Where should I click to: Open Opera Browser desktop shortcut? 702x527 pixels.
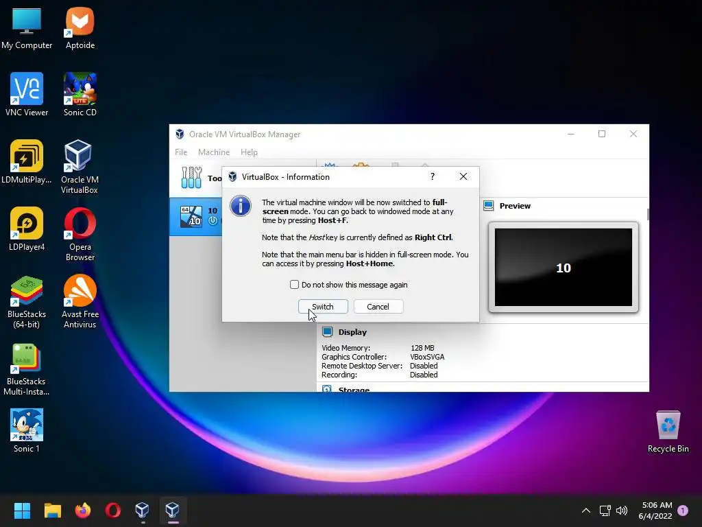pyautogui.click(x=80, y=234)
